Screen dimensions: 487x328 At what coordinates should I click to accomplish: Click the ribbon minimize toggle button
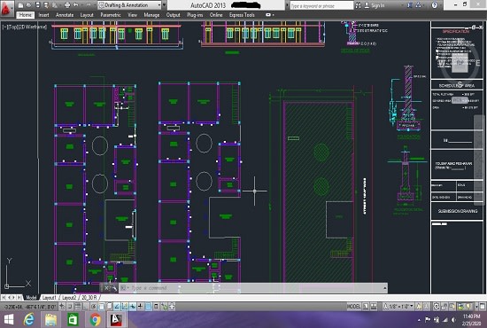[x=269, y=15]
